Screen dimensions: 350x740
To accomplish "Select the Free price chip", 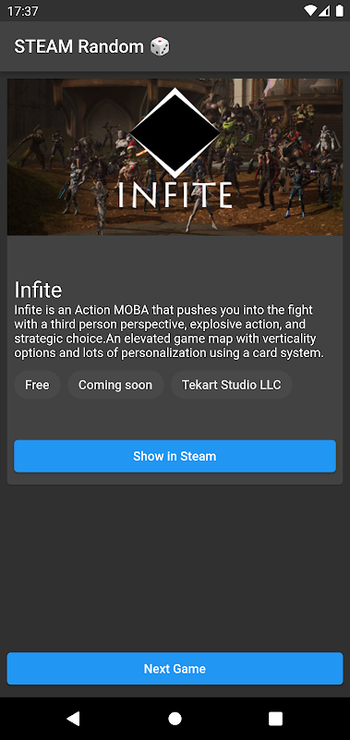I will (x=37, y=385).
